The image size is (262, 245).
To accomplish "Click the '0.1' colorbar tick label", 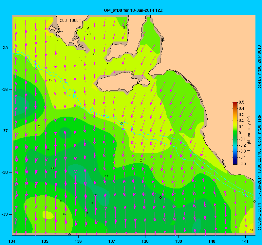I will 241,127.
